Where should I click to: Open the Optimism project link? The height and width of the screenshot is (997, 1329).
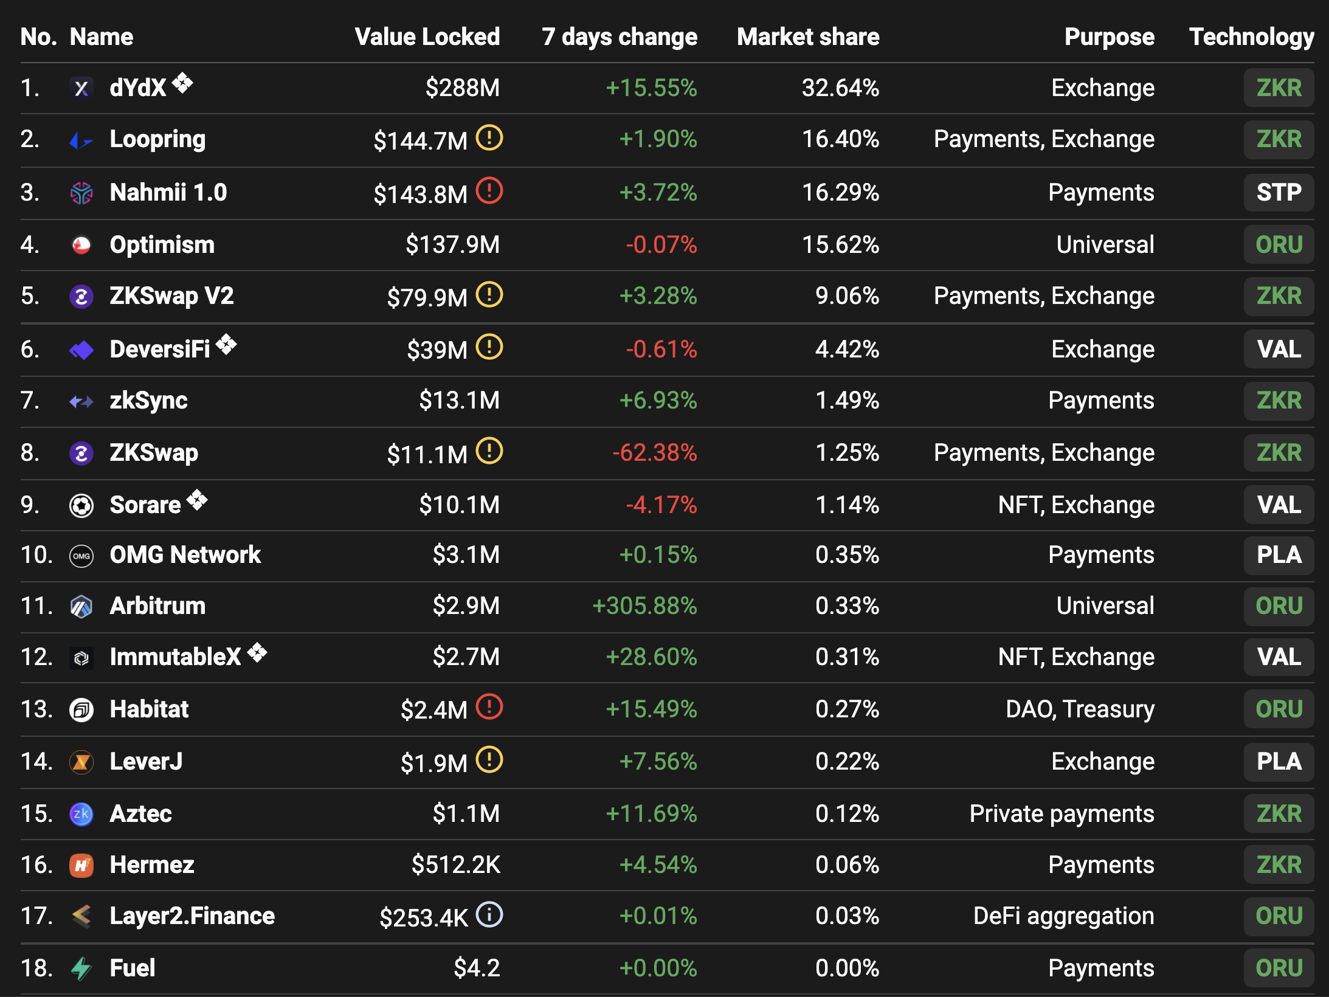click(162, 245)
